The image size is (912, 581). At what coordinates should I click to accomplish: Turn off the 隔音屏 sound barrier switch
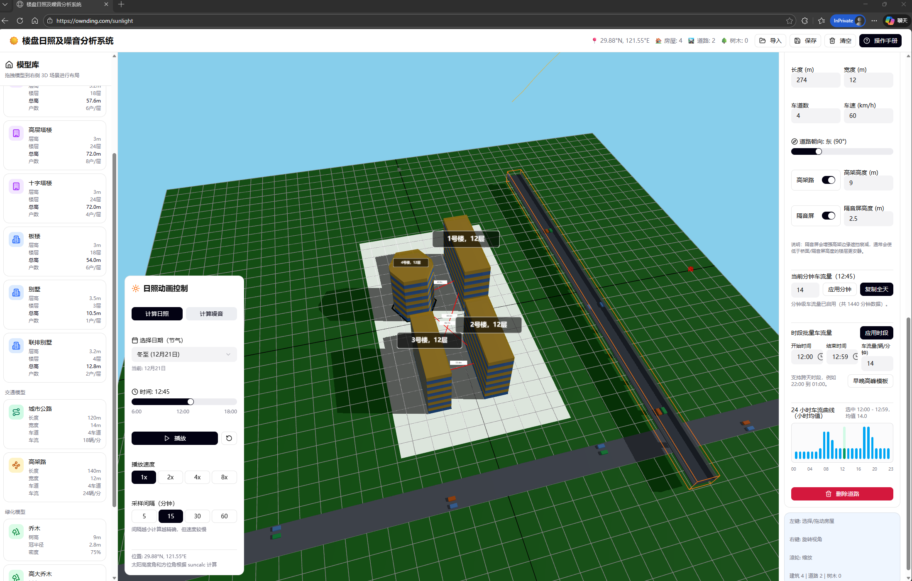click(x=828, y=216)
